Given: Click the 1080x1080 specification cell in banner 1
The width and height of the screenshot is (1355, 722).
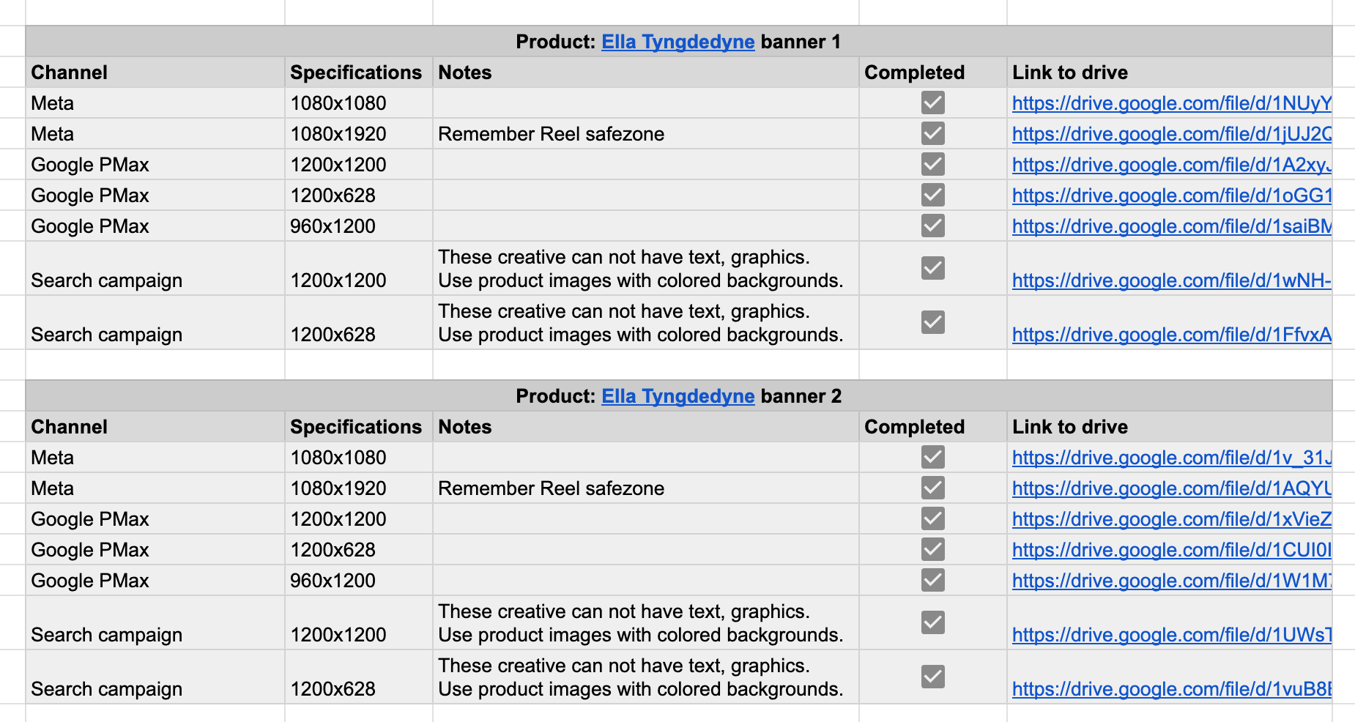Looking at the screenshot, I should coord(359,103).
